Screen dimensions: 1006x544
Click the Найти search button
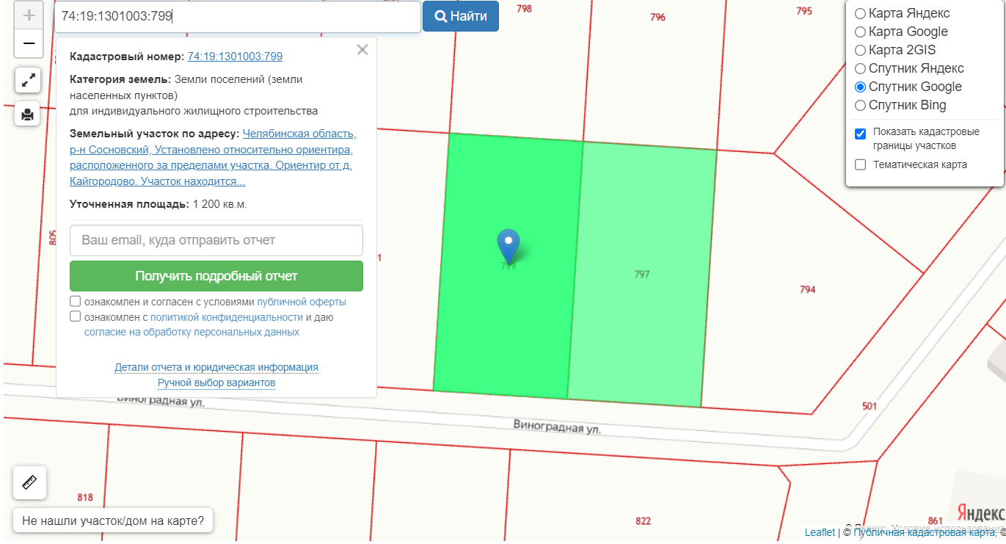click(461, 16)
